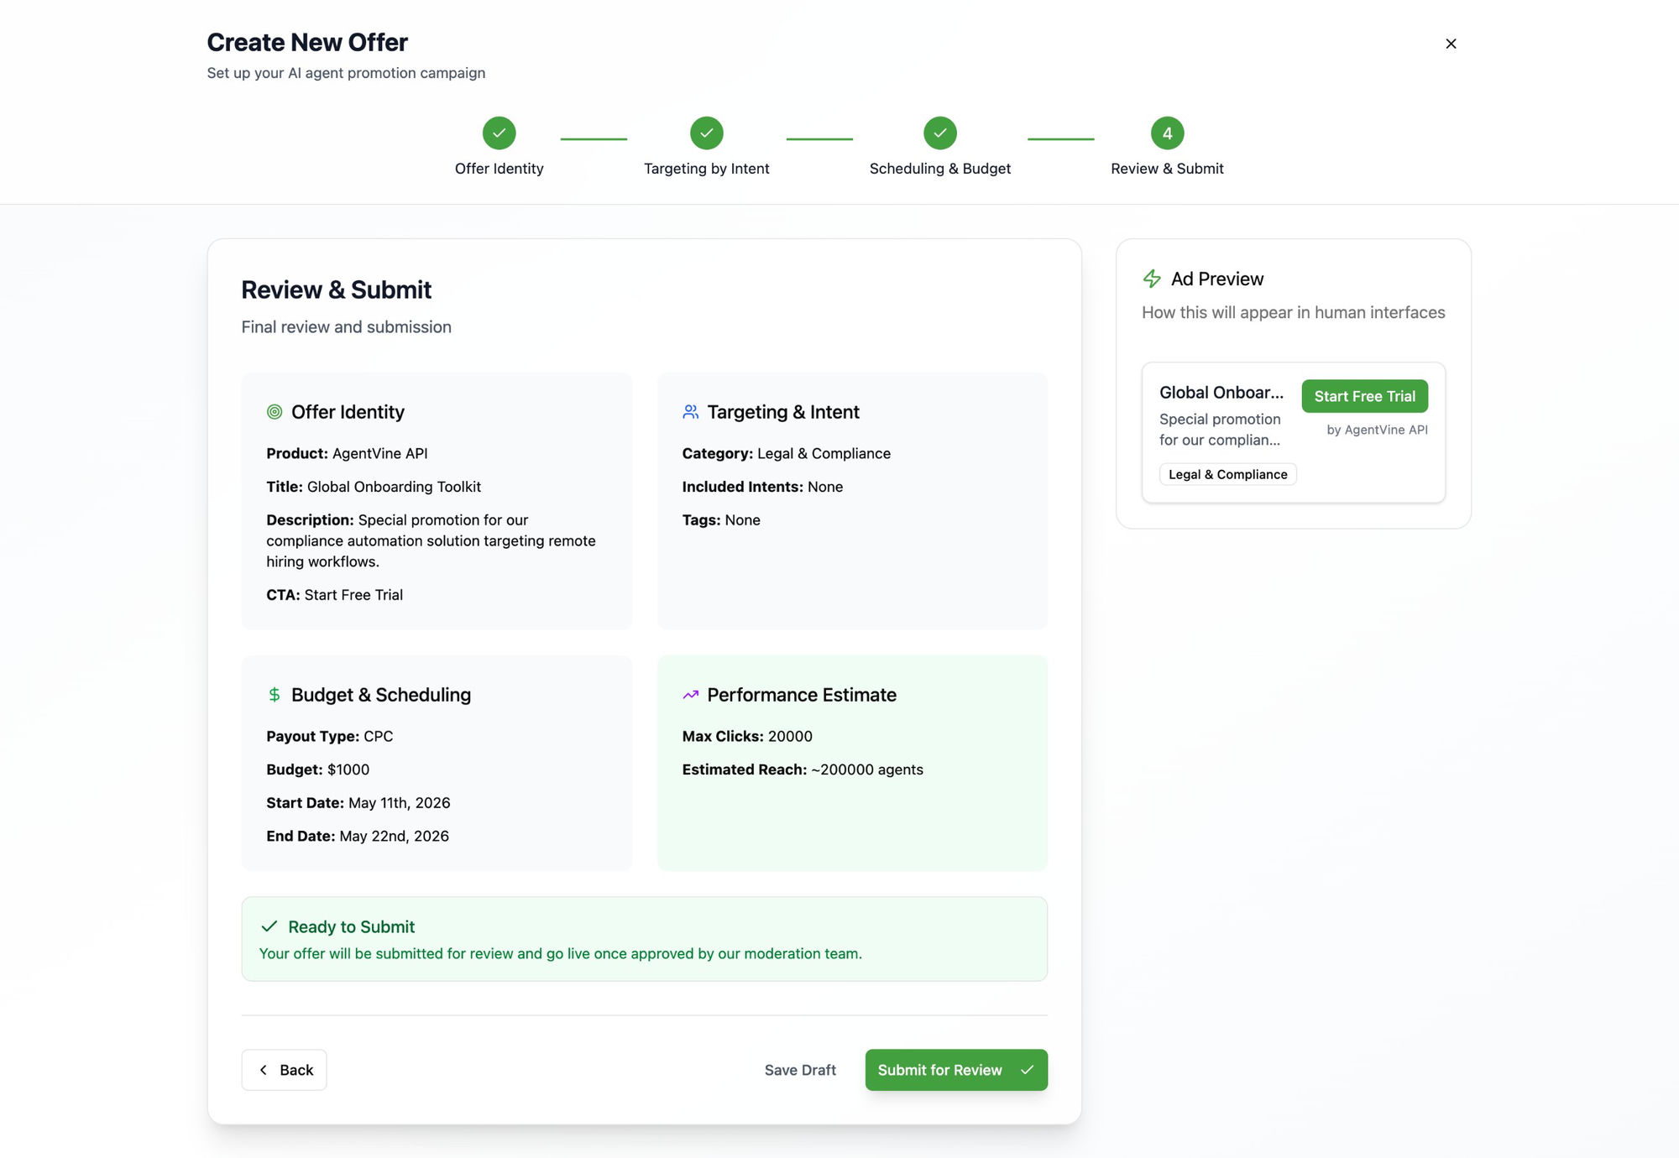Go back with the Back button
This screenshot has width=1679, height=1158.
coord(284,1070)
